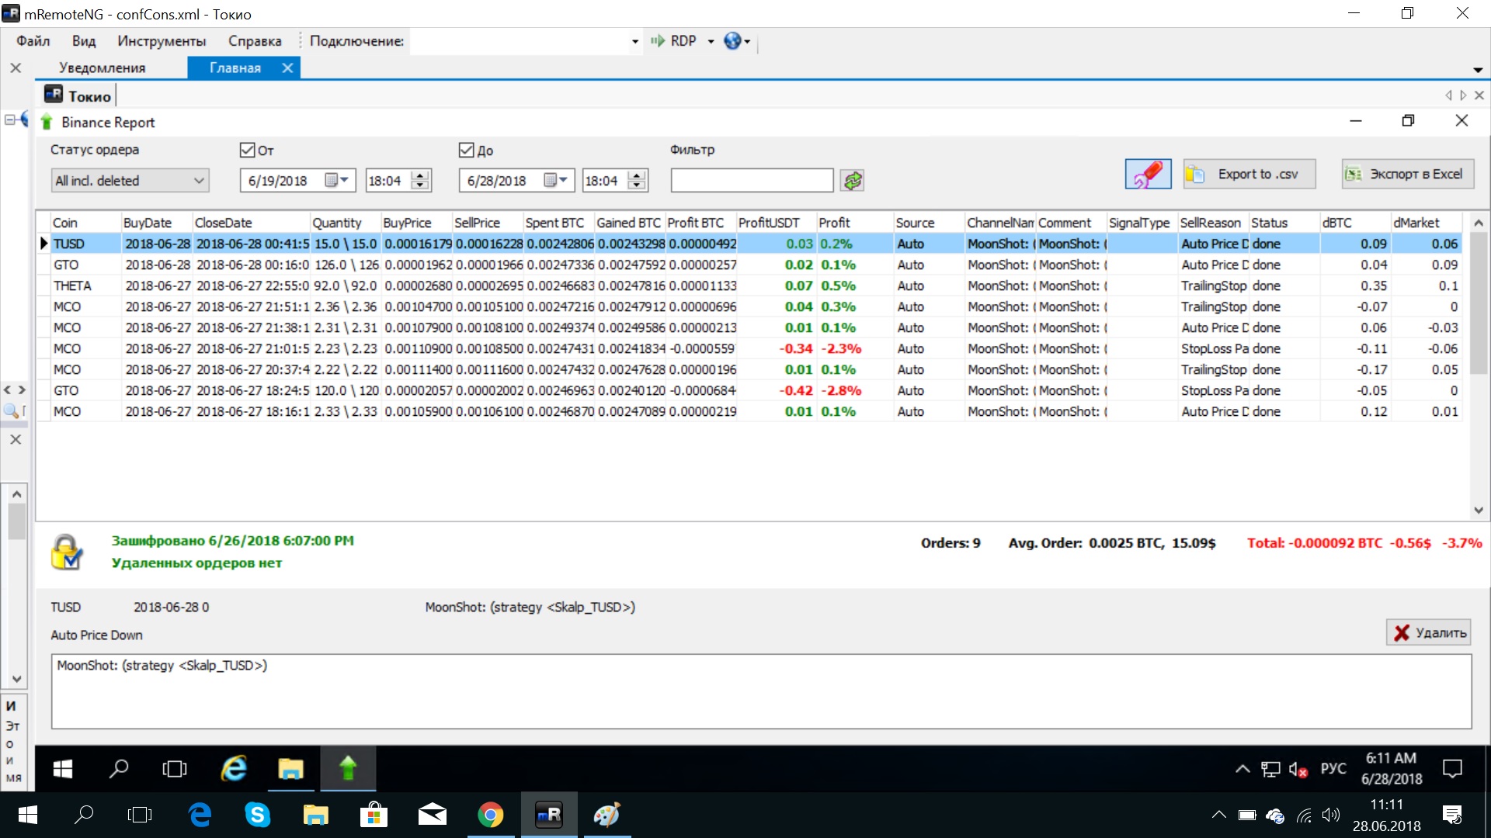Screen dimensions: 1491x838
Task: Click the Export to .csv button
Action: pos(1249,174)
